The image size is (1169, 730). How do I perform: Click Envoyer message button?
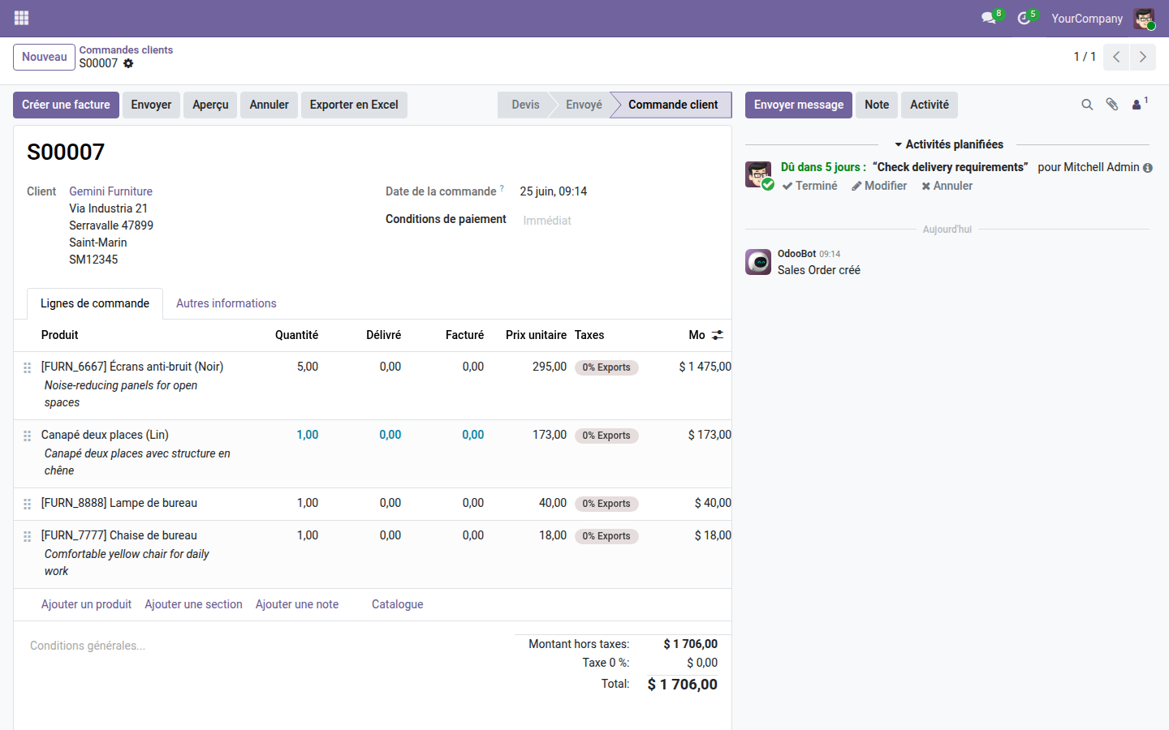tap(799, 105)
